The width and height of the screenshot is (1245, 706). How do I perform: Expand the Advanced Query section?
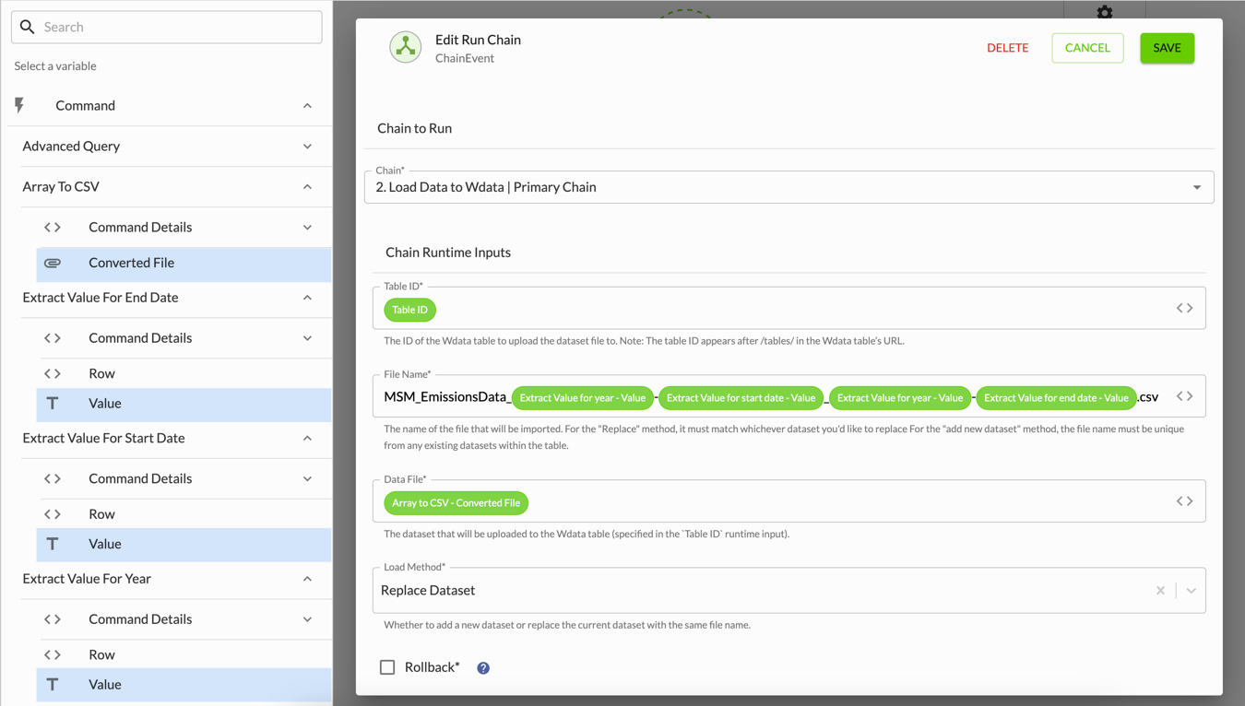(307, 147)
